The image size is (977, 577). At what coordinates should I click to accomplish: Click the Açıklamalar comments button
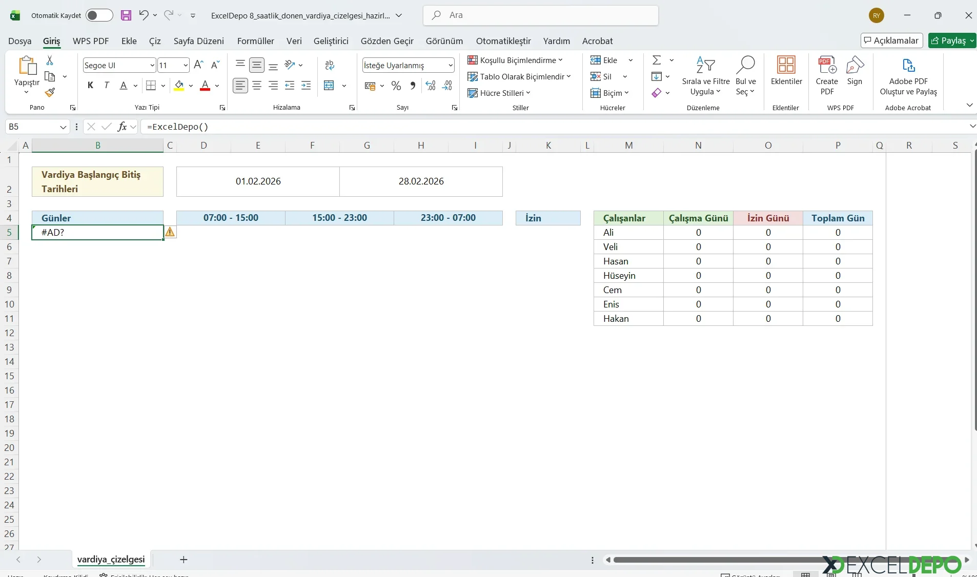click(x=891, y=40)
